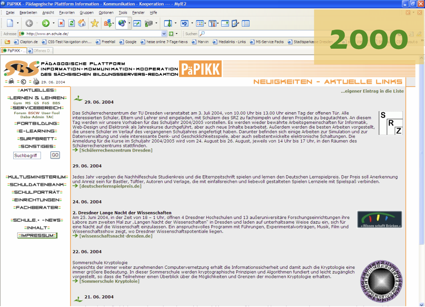Switch to the PäPIKK browser tab
The image size is (425, 307).
point(14,51)
